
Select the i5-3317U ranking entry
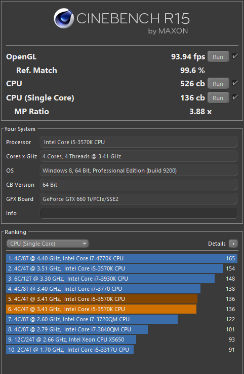point(121,350)
